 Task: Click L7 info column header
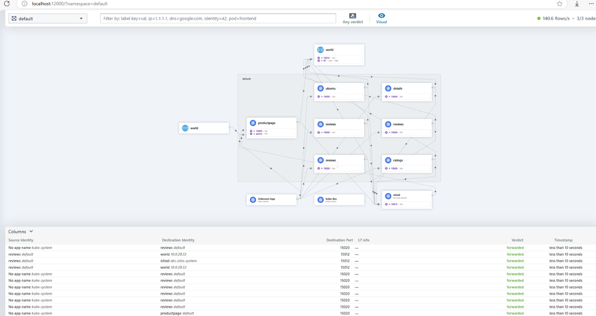point(364,240)
